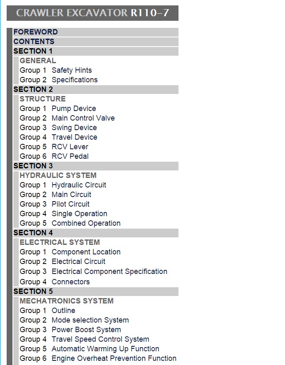Image resolution: width=285 pixels, height=365 pixels.
Task: Open Group 4 Connectors
Action: [x=55, y=282]
